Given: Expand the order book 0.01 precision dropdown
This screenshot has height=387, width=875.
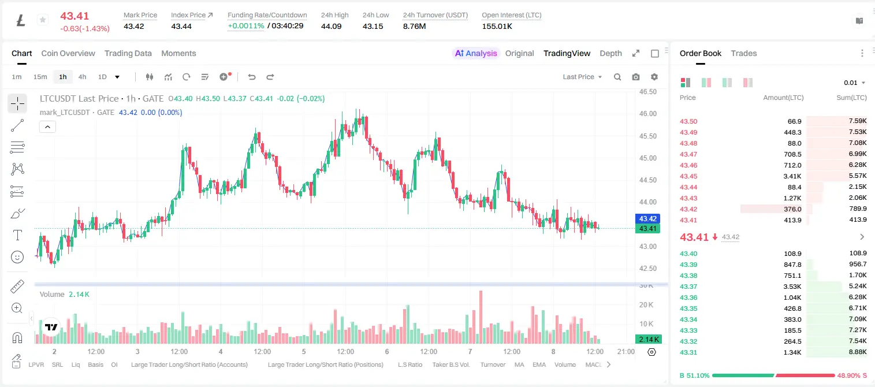Looking at the screenshot, I should coord(855,83).
